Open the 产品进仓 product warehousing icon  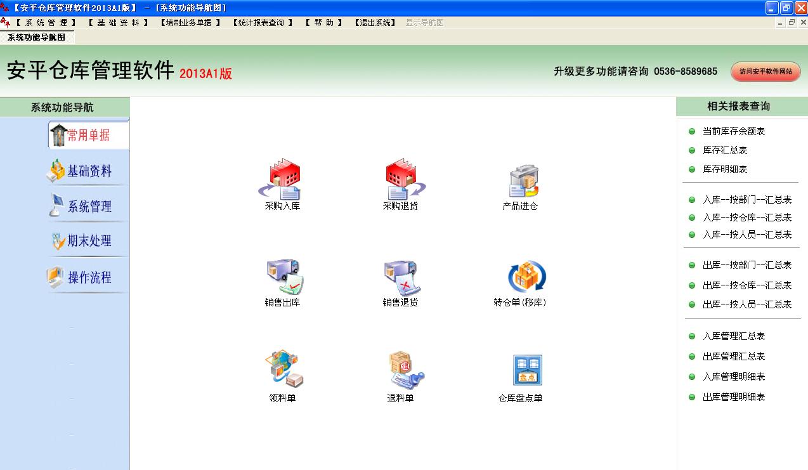(x=524, y=181)
